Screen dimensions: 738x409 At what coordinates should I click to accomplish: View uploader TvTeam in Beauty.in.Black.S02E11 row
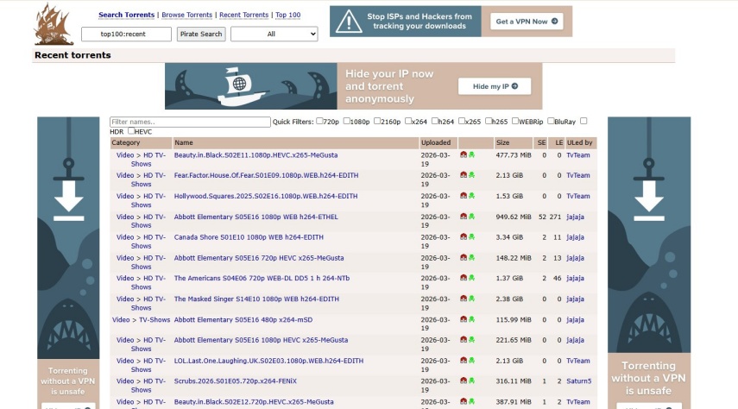point(578,154)
